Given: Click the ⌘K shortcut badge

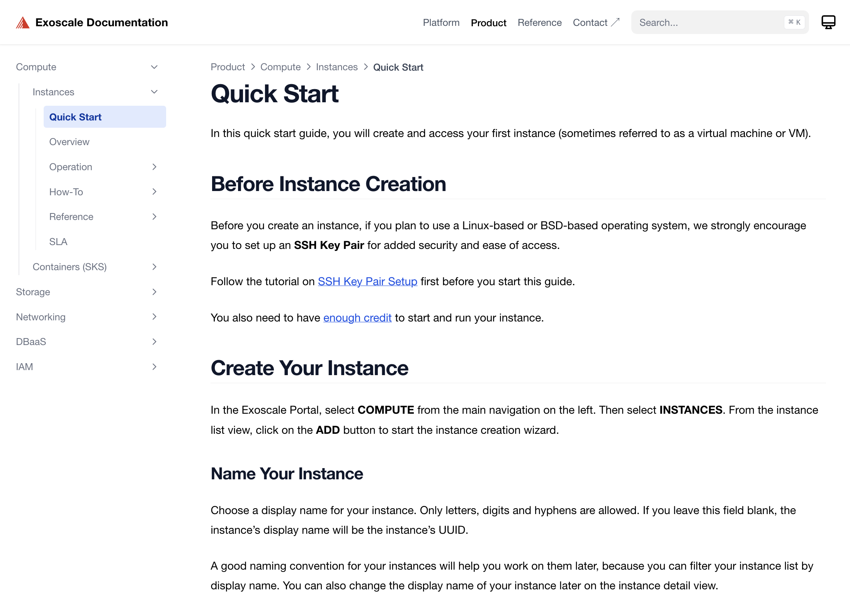Looking at the screenshot, I should [x=794, y=22].
